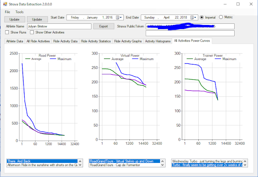Click Maximum legend in Road Power chart
This screenshot has height=177, width=258.
point(61,59)
